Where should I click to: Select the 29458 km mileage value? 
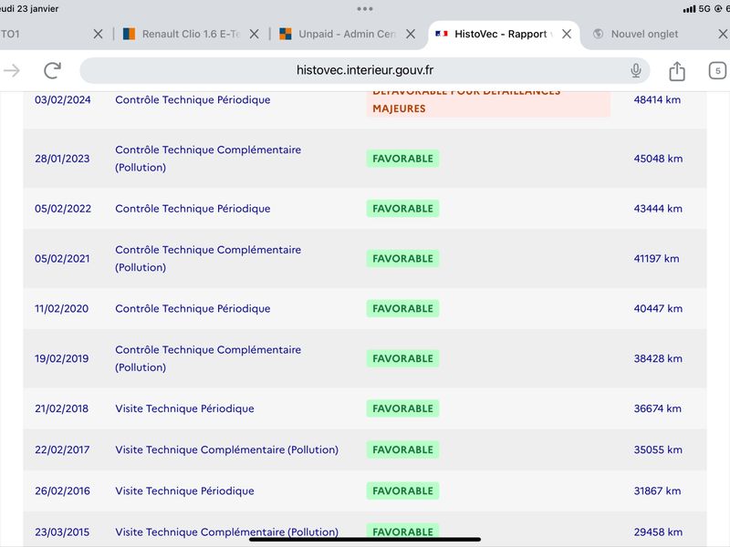tap(658, 532)
